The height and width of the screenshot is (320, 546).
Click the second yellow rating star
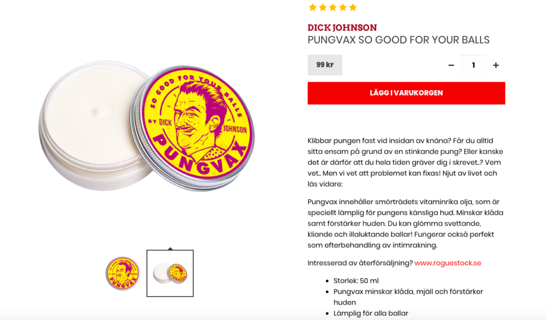323,7
